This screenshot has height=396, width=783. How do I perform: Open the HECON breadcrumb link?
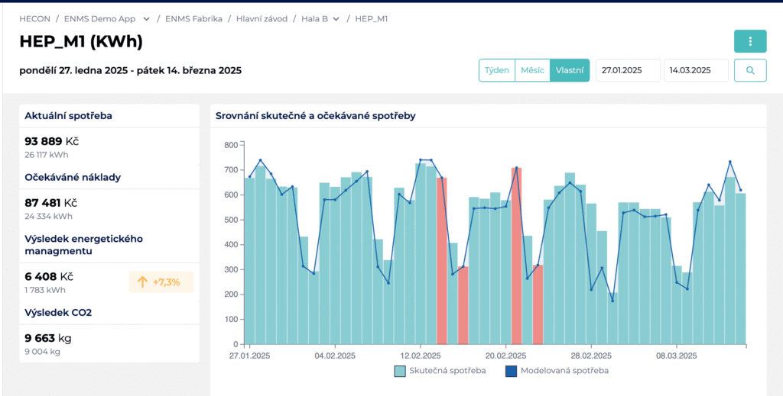click(x=34, y=19)
